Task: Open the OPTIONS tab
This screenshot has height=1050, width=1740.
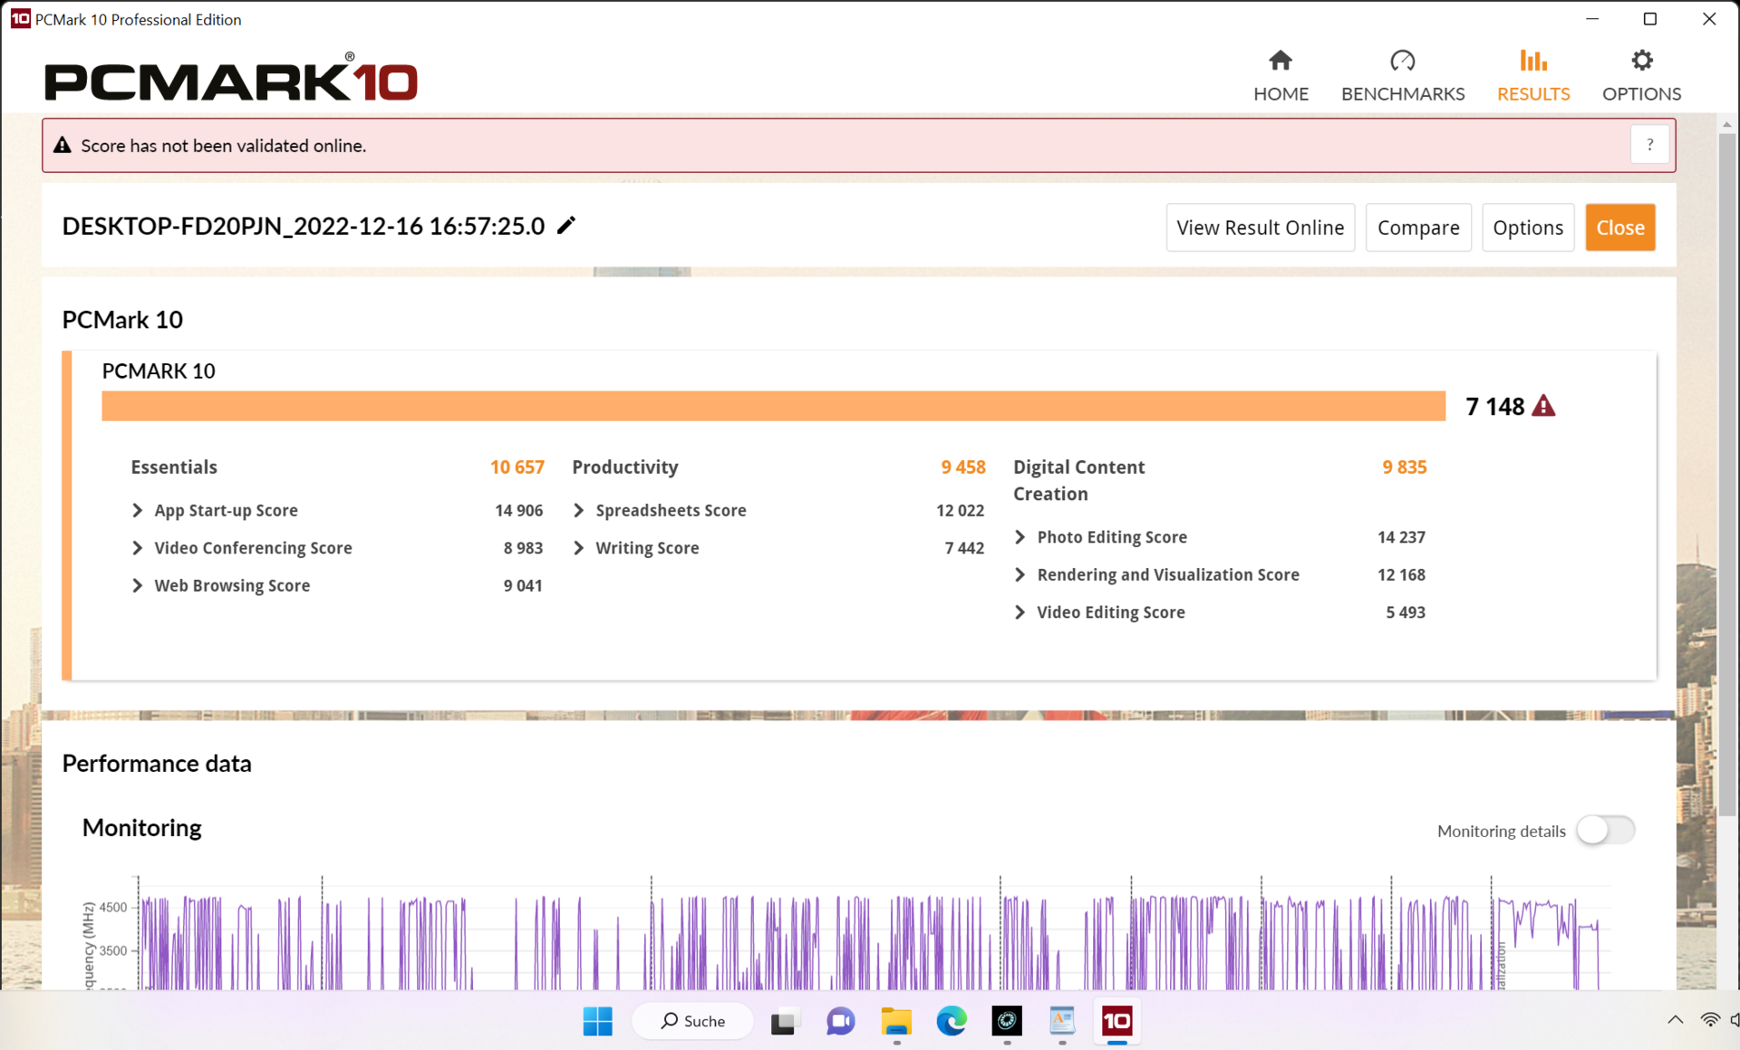Action: point(1641,75)
